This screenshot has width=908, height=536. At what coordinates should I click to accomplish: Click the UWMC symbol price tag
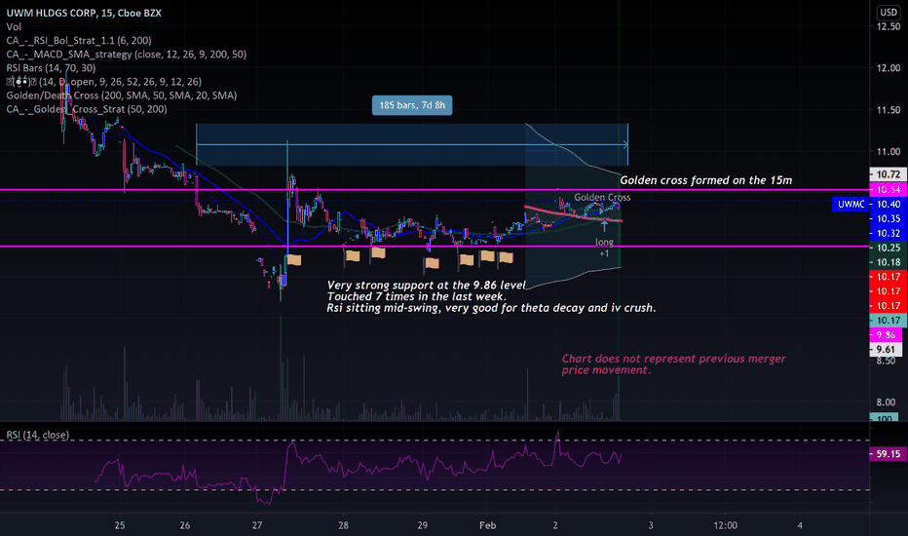(851, 204)
